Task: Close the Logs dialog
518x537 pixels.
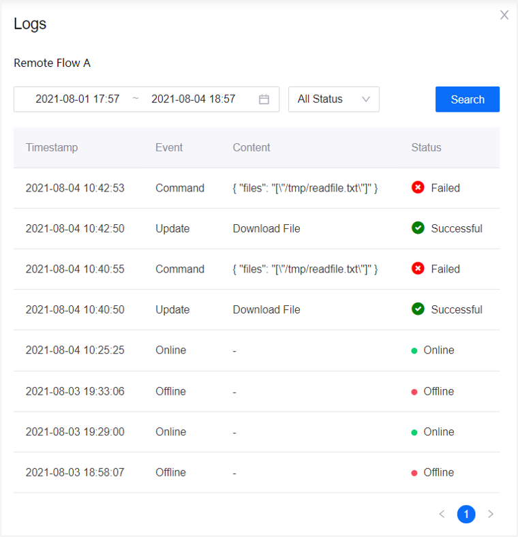Action: coord(504,15)
